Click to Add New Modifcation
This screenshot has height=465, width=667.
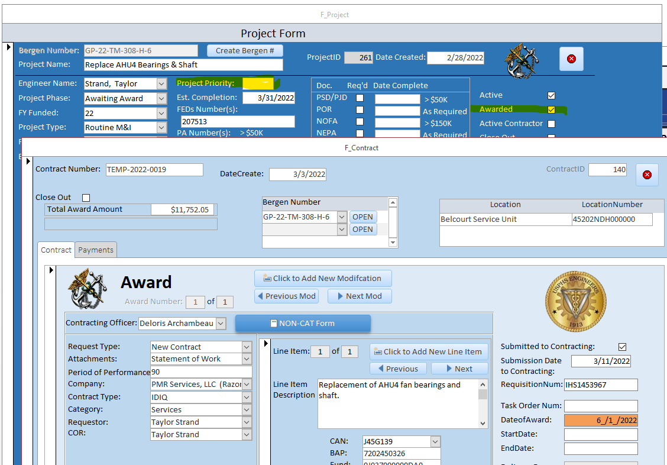pyautogui.click(x=323, y=278)
